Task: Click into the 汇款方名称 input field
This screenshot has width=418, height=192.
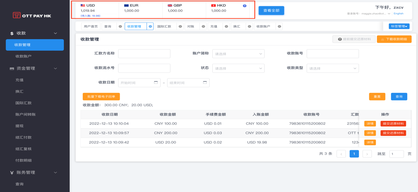Action: tap(144, 54)
